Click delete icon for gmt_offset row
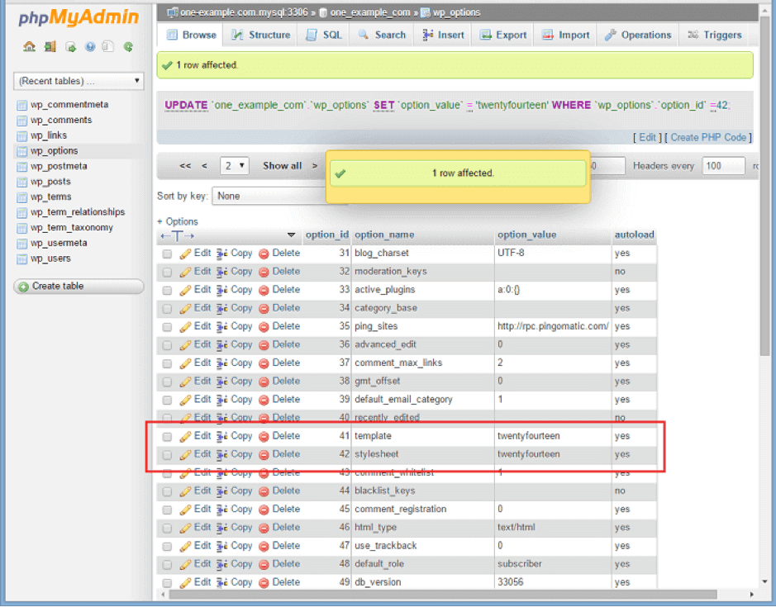This screenshot has width=776, height=607. click(264, 382)
